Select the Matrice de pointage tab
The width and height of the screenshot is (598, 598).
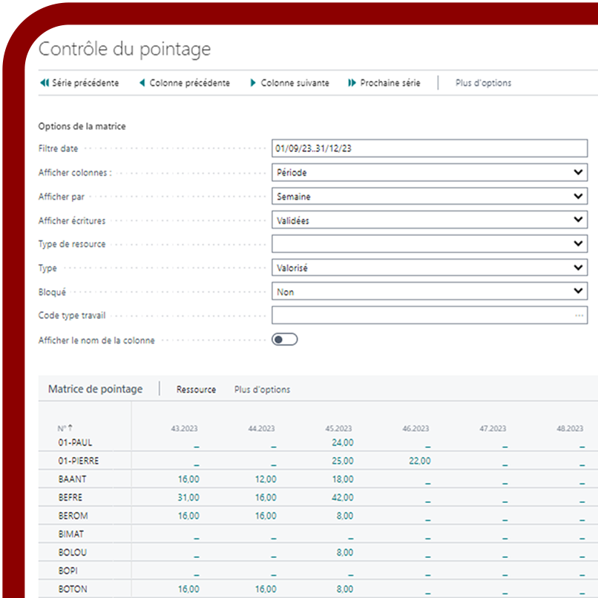(97, 388)
